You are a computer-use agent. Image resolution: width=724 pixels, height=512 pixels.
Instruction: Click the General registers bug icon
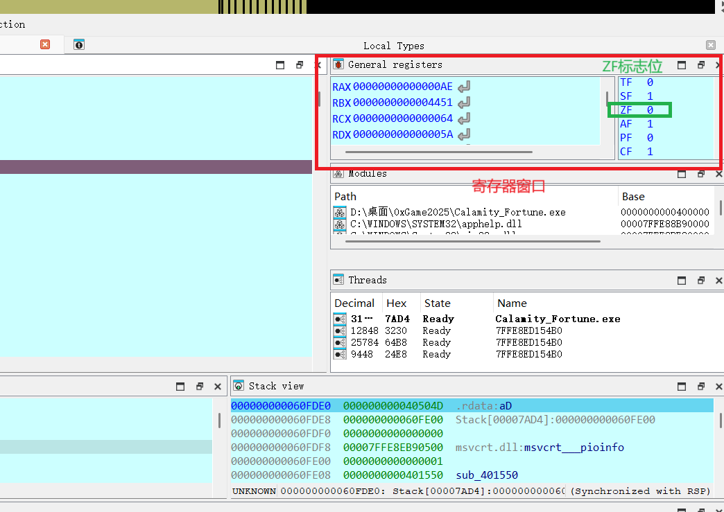click(338, 64)
